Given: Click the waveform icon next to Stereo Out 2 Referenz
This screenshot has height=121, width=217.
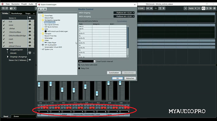Looking at the screenshot, I should pyautogui.click(x=30, y=60).
